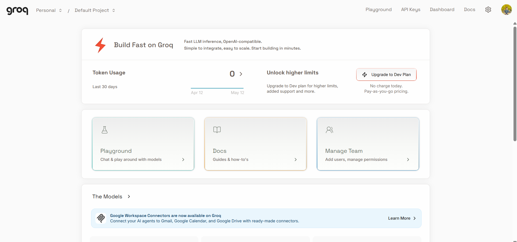Click the 'Guides & how-to's' text
The width and height of the screenshot is (517, 242).
(x=231, y=160)
